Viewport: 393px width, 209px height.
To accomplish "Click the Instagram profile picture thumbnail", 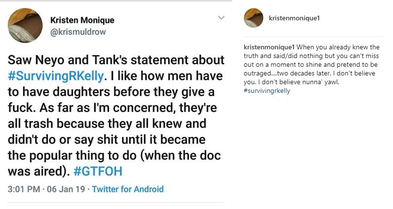I will click(253, 18).
